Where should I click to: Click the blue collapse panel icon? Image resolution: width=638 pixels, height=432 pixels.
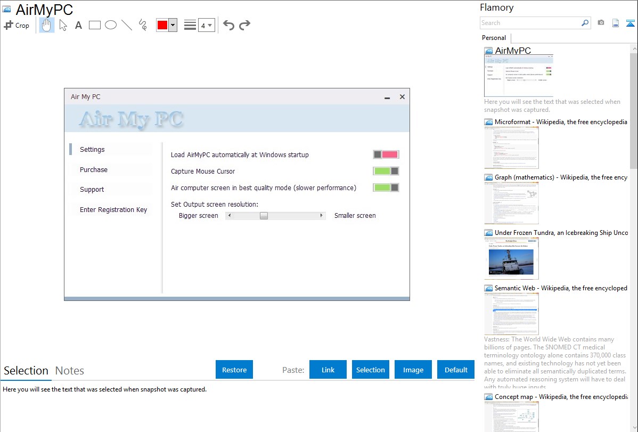tap(630, 23)
